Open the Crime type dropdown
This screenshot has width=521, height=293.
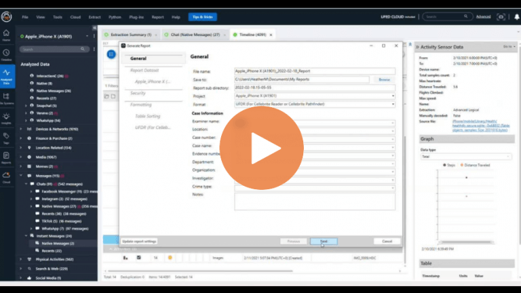coord(315,188)
